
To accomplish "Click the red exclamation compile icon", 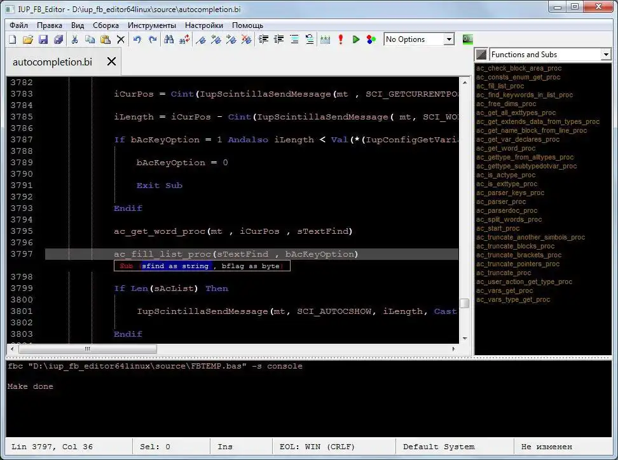I will click(341, 39).
